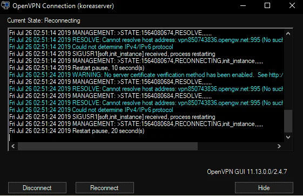Click the vertical scrollbar thumb in log
The image size is (303, 196).
point(288,121)
